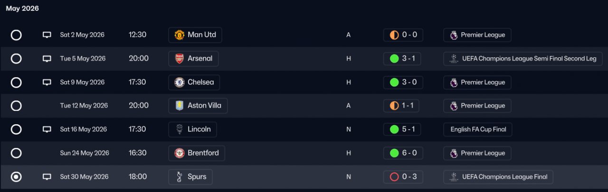608x192 pixels.
Task: Click the green win indicator for 6 - 0 result
Action: click(x=394, y=153)
